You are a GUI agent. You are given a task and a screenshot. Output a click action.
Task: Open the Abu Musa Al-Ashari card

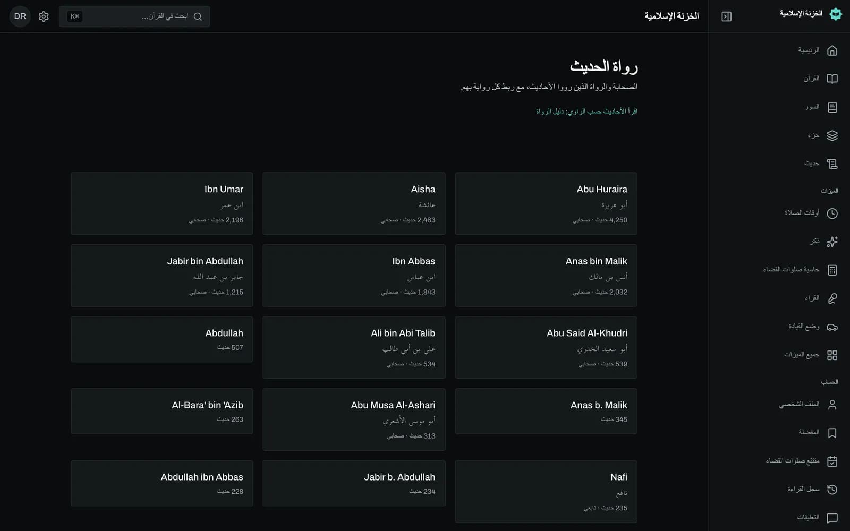354,419
